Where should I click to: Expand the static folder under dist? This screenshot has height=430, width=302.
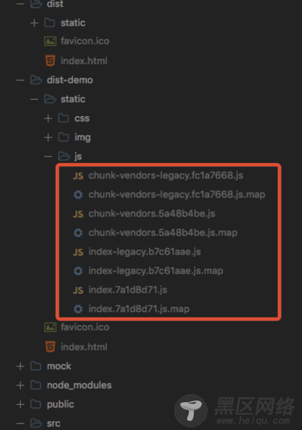(x=34, y=23)
